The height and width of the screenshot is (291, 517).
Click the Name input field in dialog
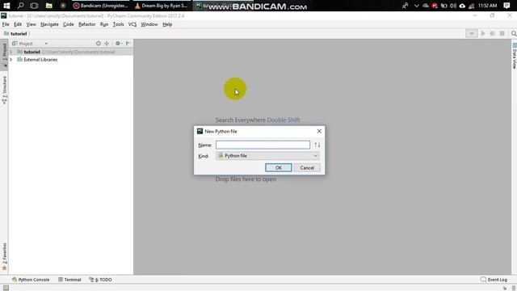(x=263, y=145)
